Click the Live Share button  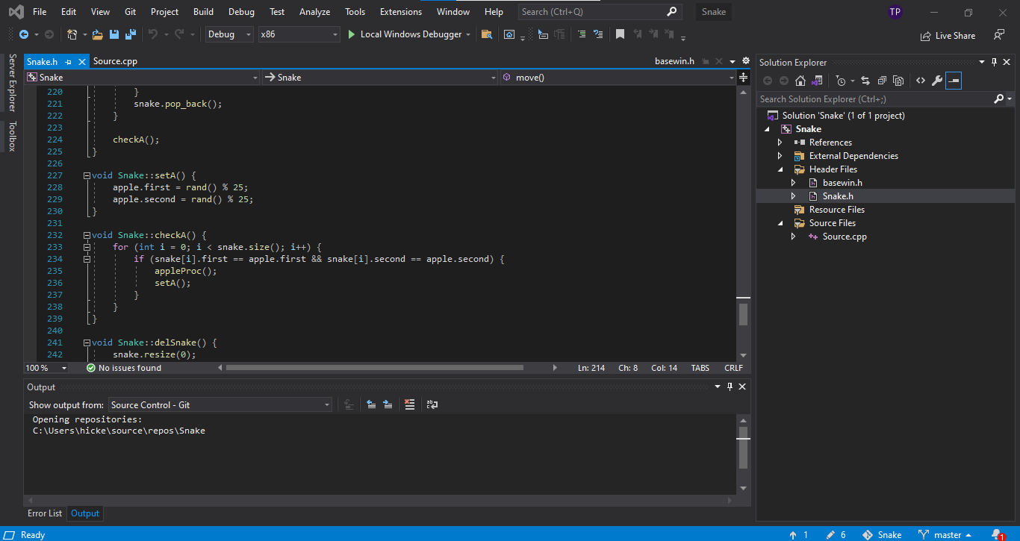coord(948,35)
